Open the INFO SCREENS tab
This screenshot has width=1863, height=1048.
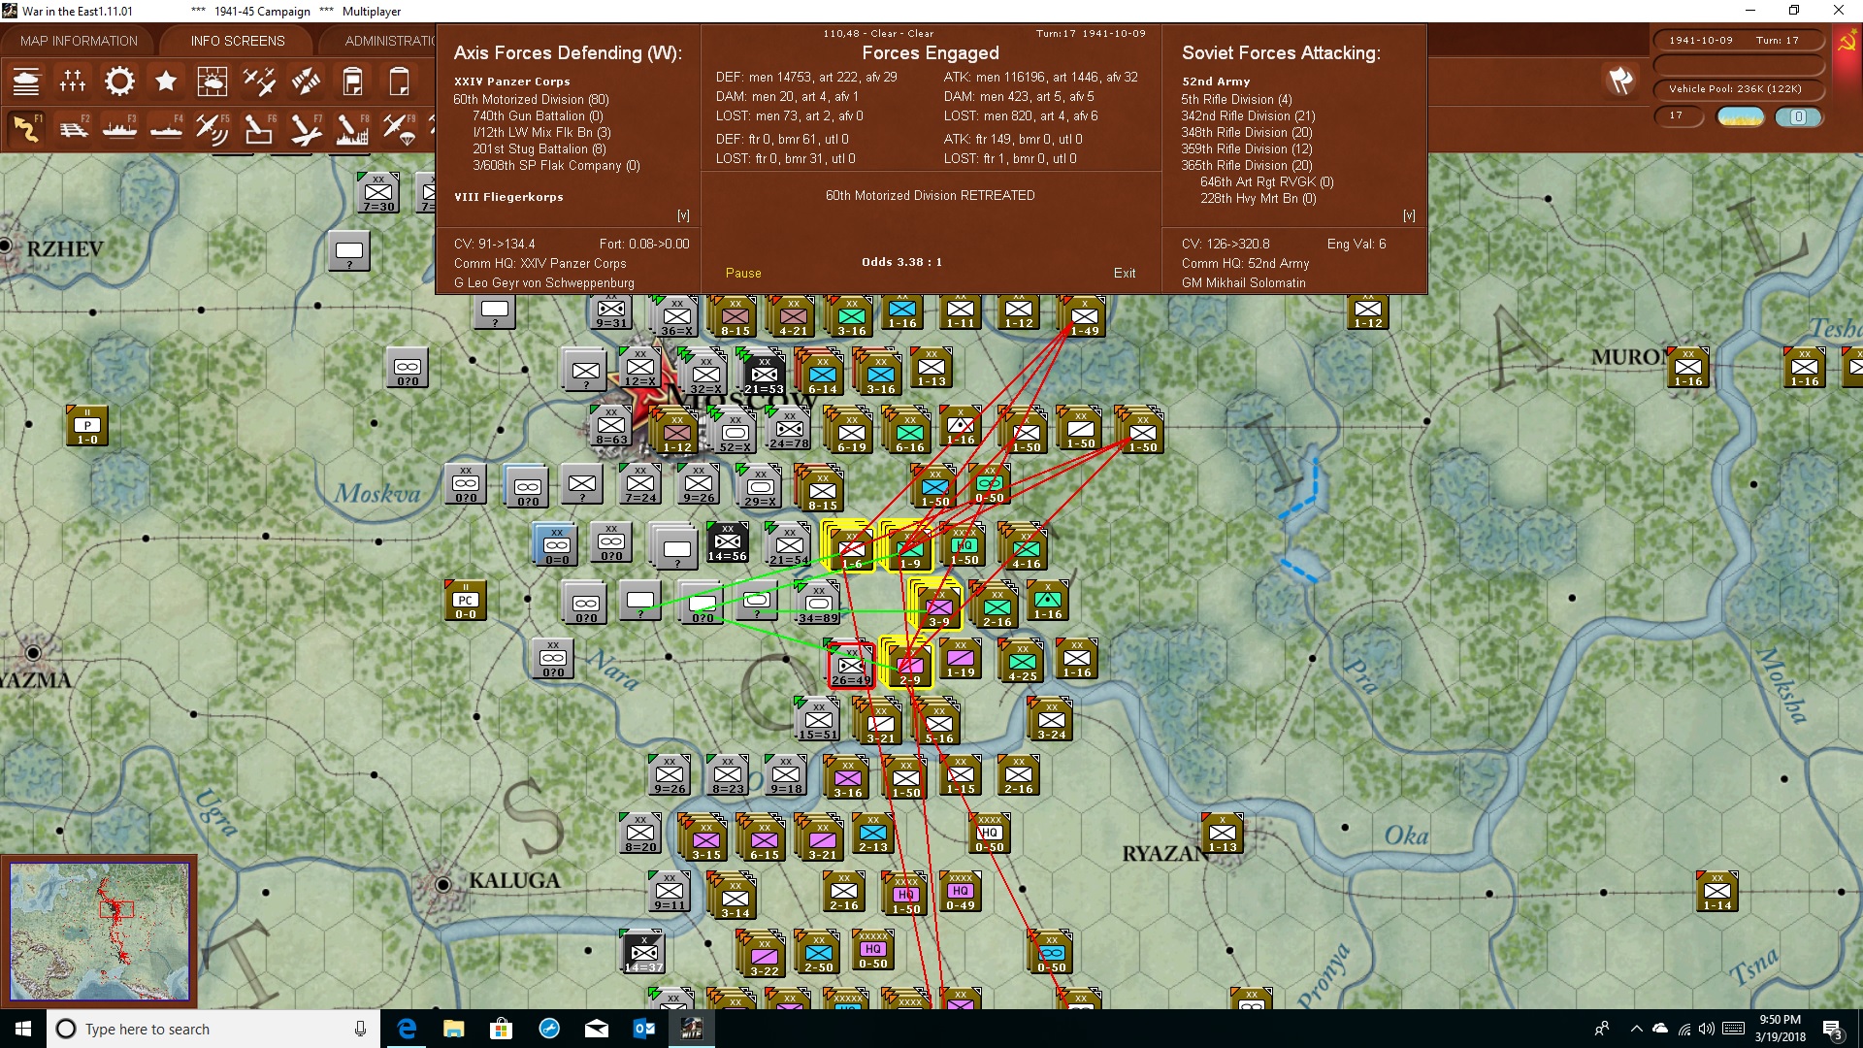coord(238,41)
